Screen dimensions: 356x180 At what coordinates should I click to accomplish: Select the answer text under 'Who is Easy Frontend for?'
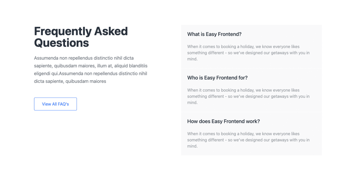tap(248, 96)
